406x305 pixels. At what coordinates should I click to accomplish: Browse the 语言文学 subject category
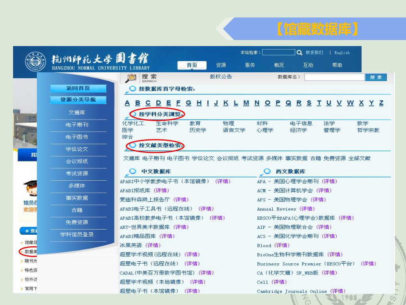(234, 130)
